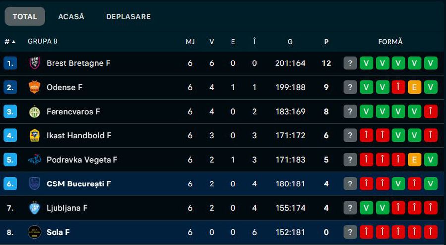Select the TOTAL standings tab
The height and width of the screenshot is (245, 446).
tap(25, 16)
